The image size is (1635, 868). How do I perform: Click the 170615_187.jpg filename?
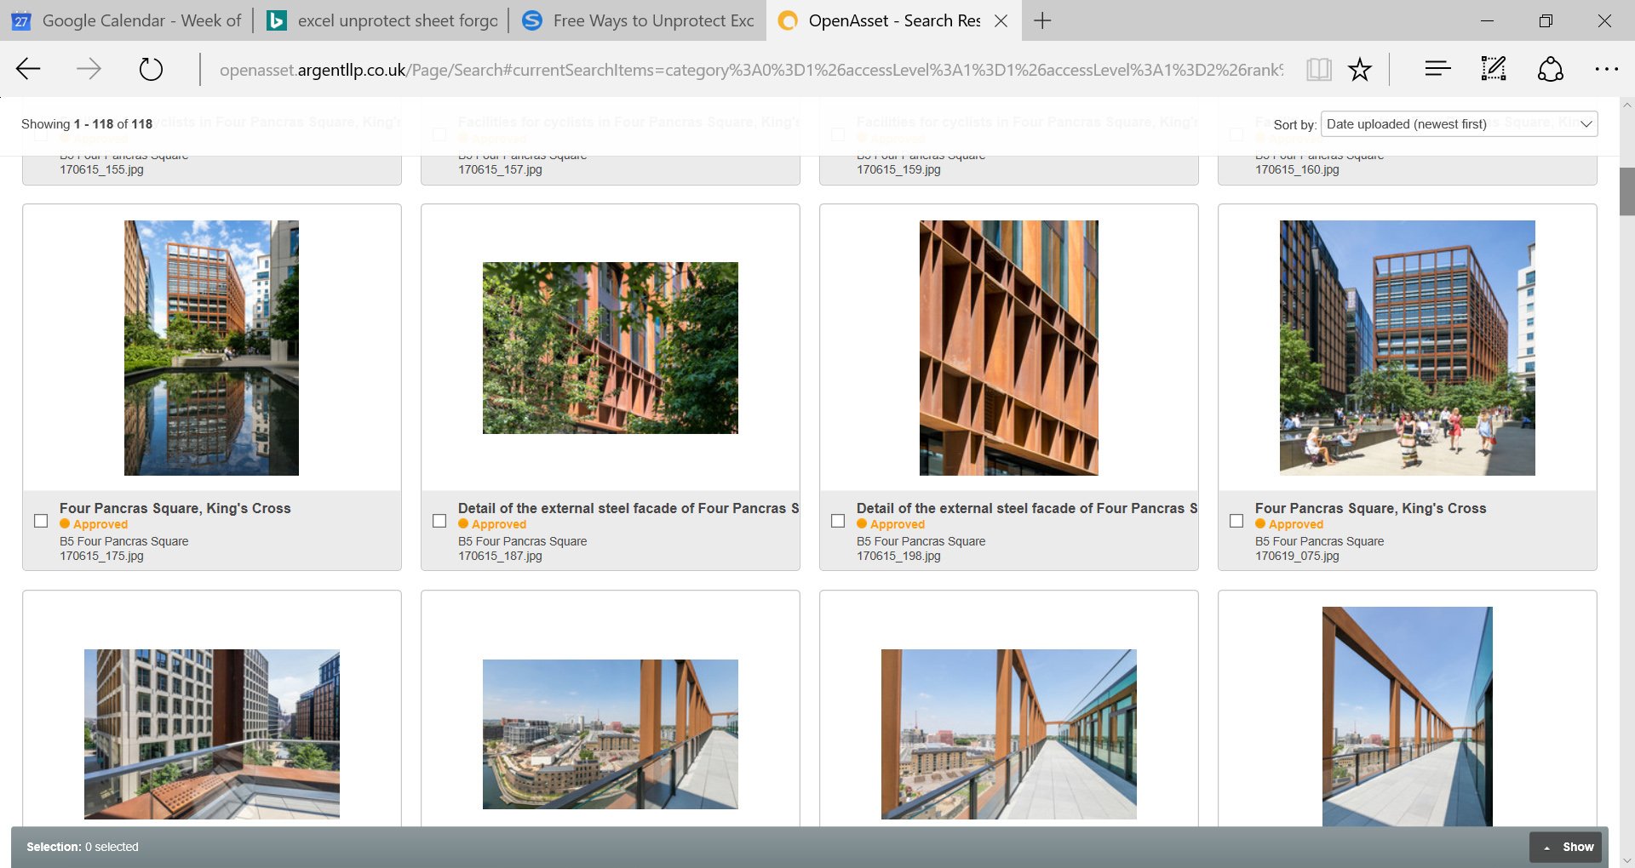tap(500, 556)
